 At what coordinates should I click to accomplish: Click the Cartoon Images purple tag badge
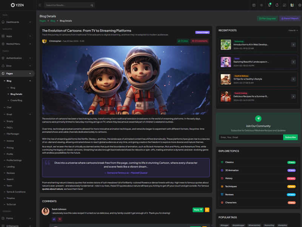(202, 33)
